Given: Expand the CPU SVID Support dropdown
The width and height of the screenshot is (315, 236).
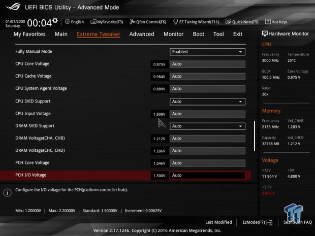Looking at the screenshot, I should click(x=207, y=102).
